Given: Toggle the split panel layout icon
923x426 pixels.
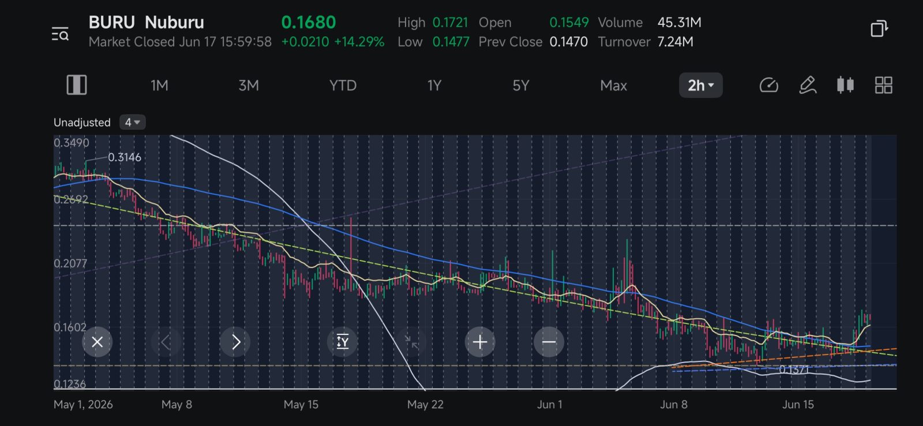Looking at the screenshot, I should coord(76,85).
